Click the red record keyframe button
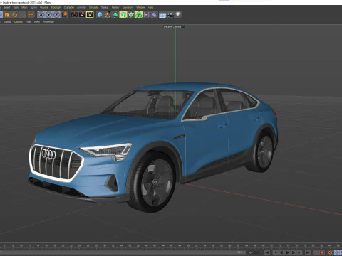This screenshot has height=256, width=342. 322,252
